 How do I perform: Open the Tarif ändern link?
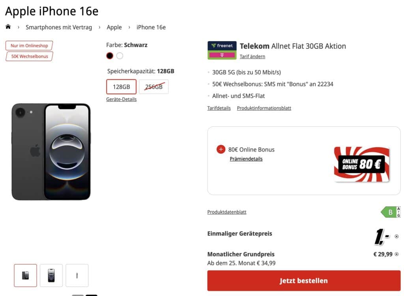click(x=252, y=56)
